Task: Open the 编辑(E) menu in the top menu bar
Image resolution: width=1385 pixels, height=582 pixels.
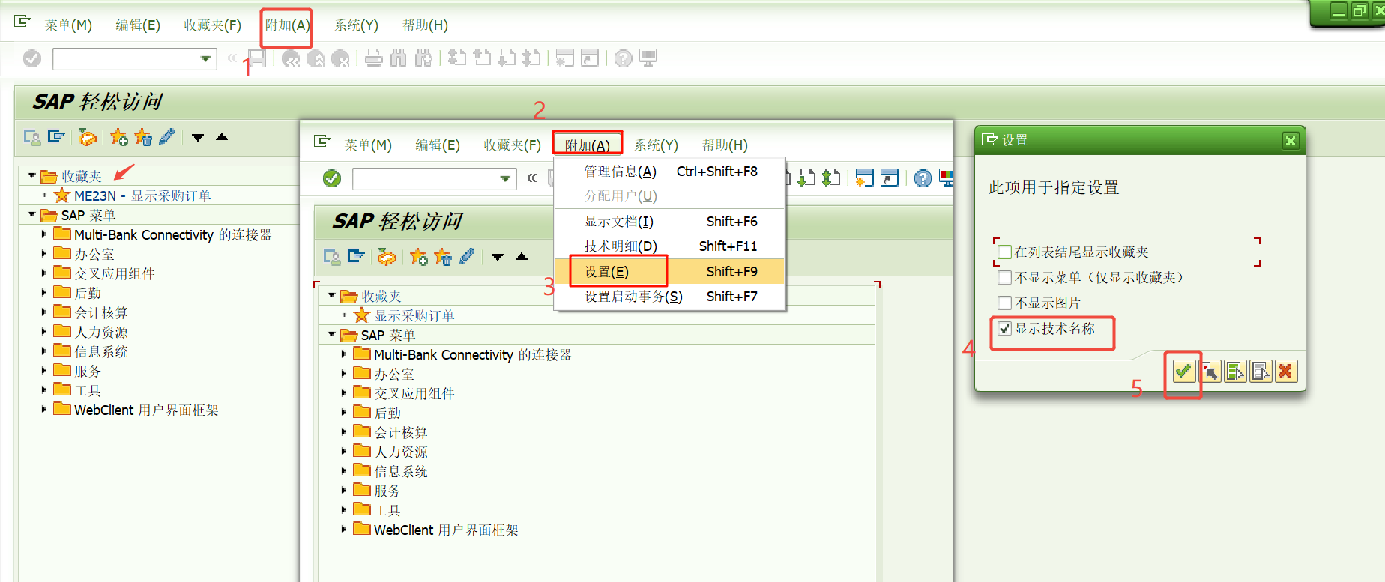Action: 138,25
